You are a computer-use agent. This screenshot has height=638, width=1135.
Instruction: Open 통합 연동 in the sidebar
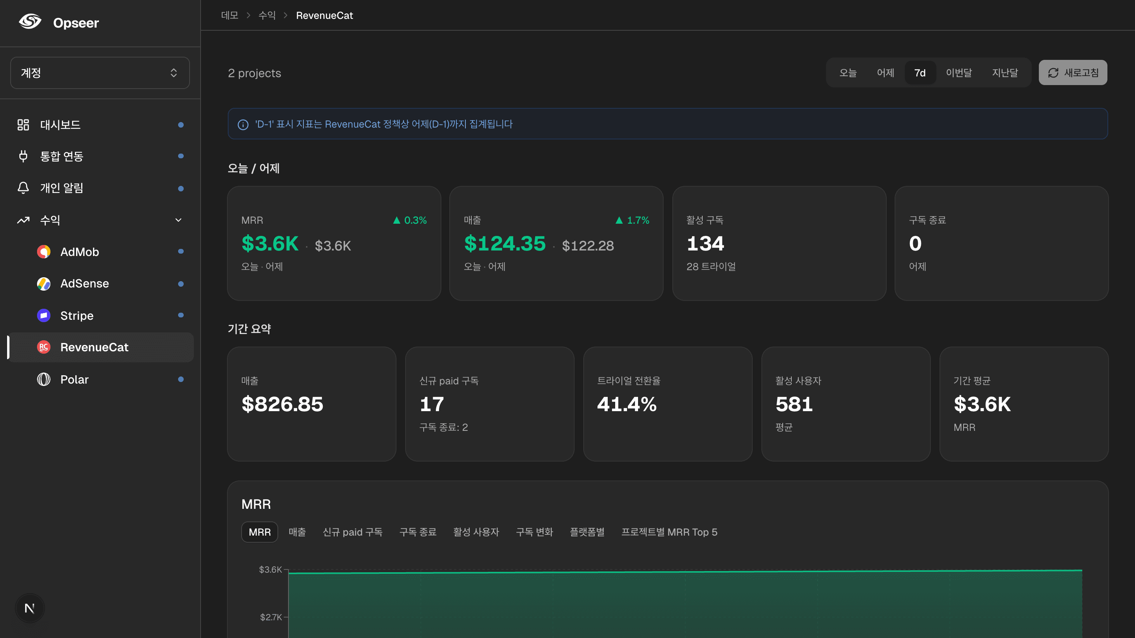pyautogui.click(x=100, y=156)
